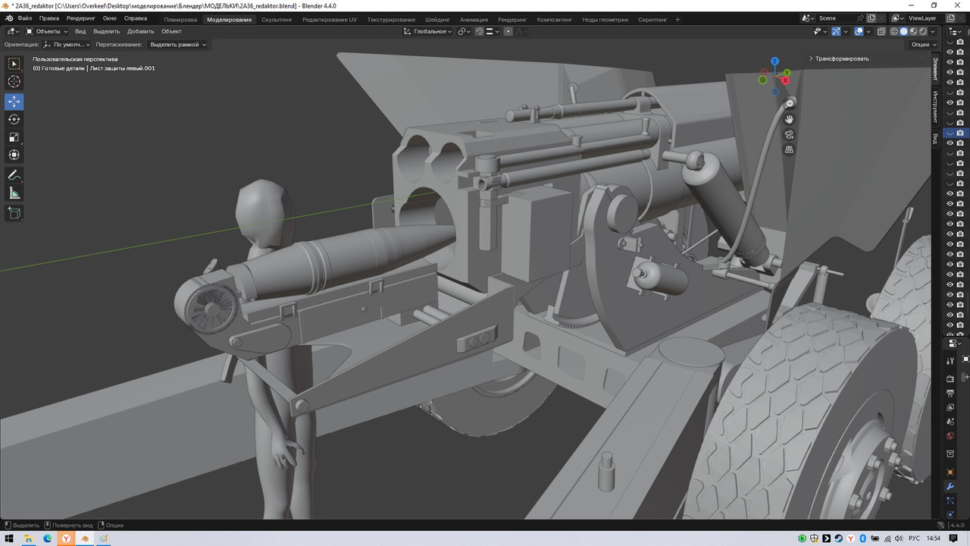Open the Modifiers wrench tab icon
The image size is (970, 546).
[x=950, y=486]
